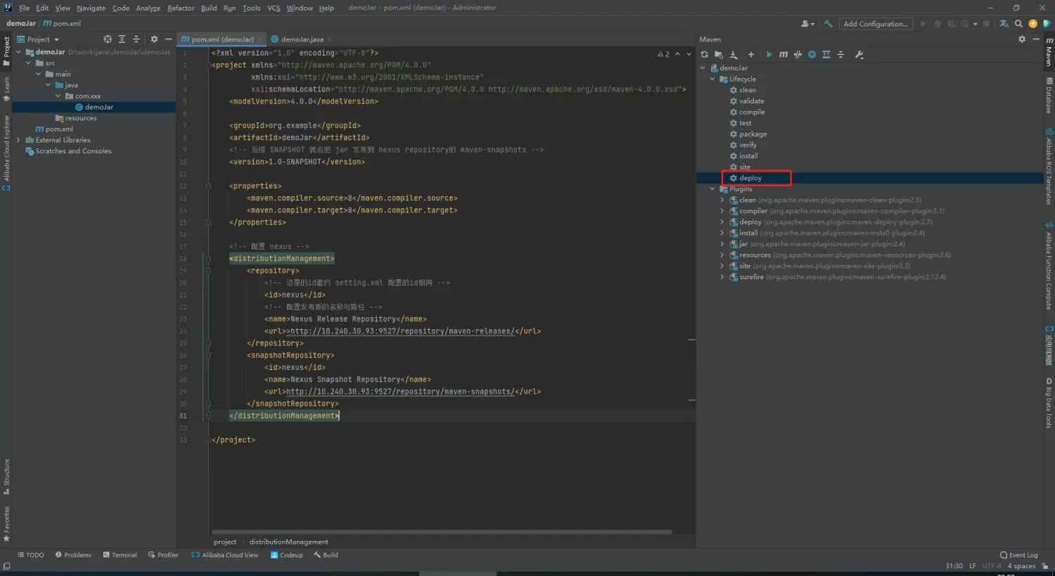Click the green Build Project hammer icon

pos(828,24)
